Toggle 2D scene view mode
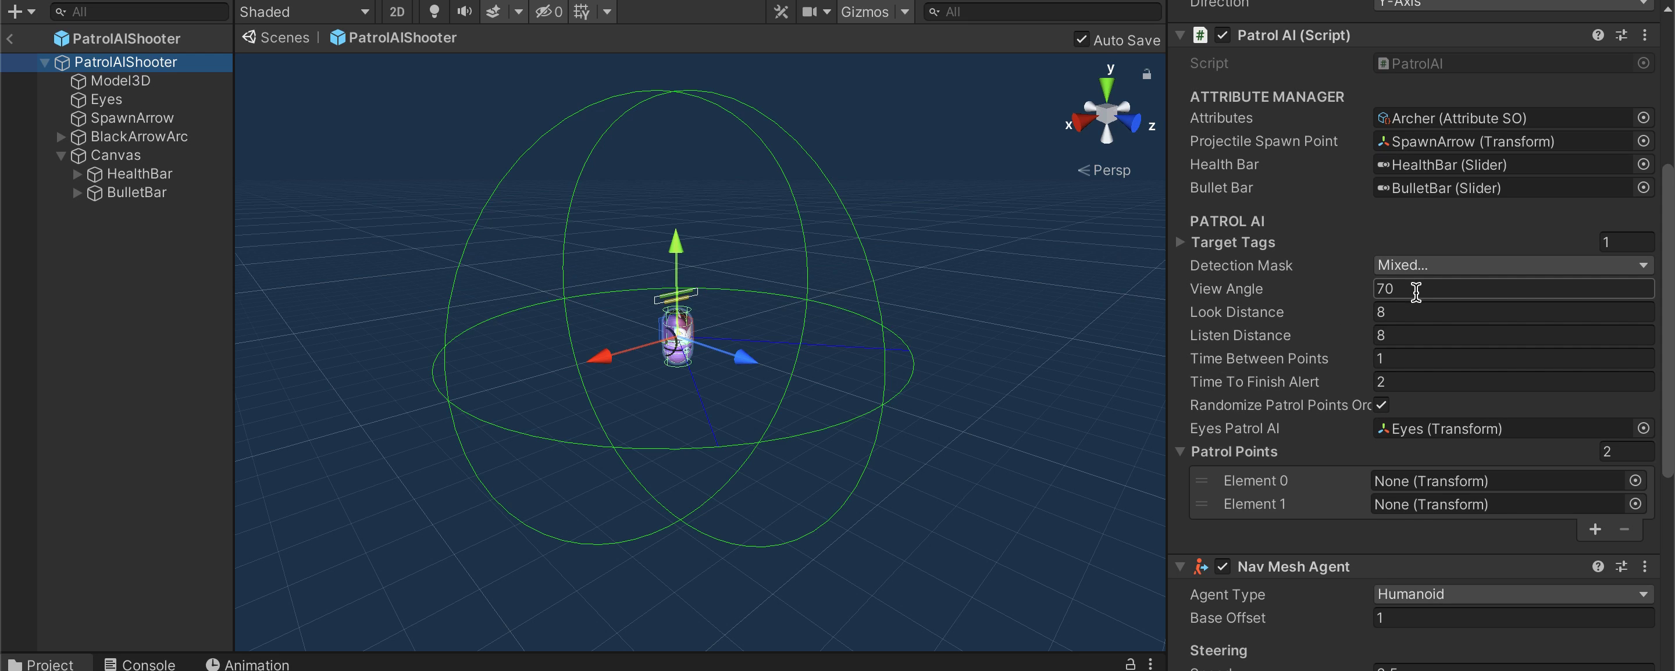The width and height of the screenshot is (1675, 671). [397, 12]
